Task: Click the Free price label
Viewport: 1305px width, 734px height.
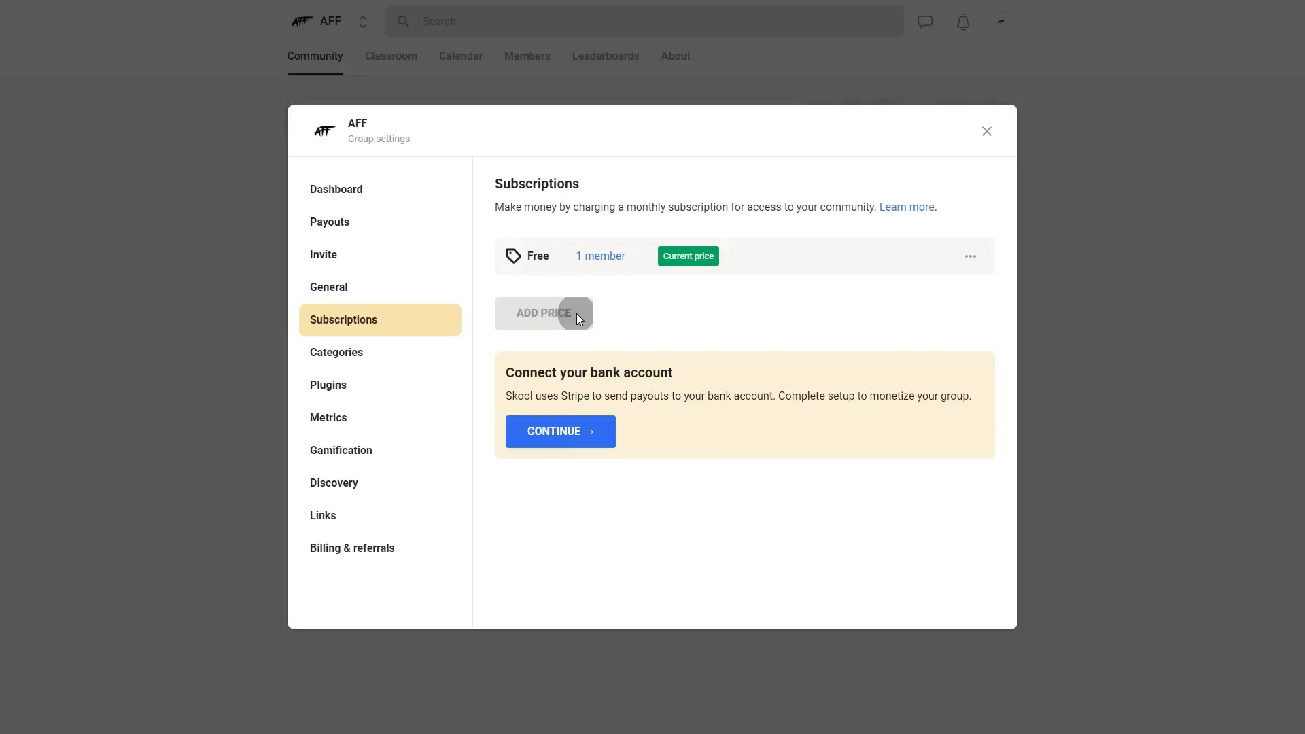Action: pyautogui.click(x=538, y=256)
